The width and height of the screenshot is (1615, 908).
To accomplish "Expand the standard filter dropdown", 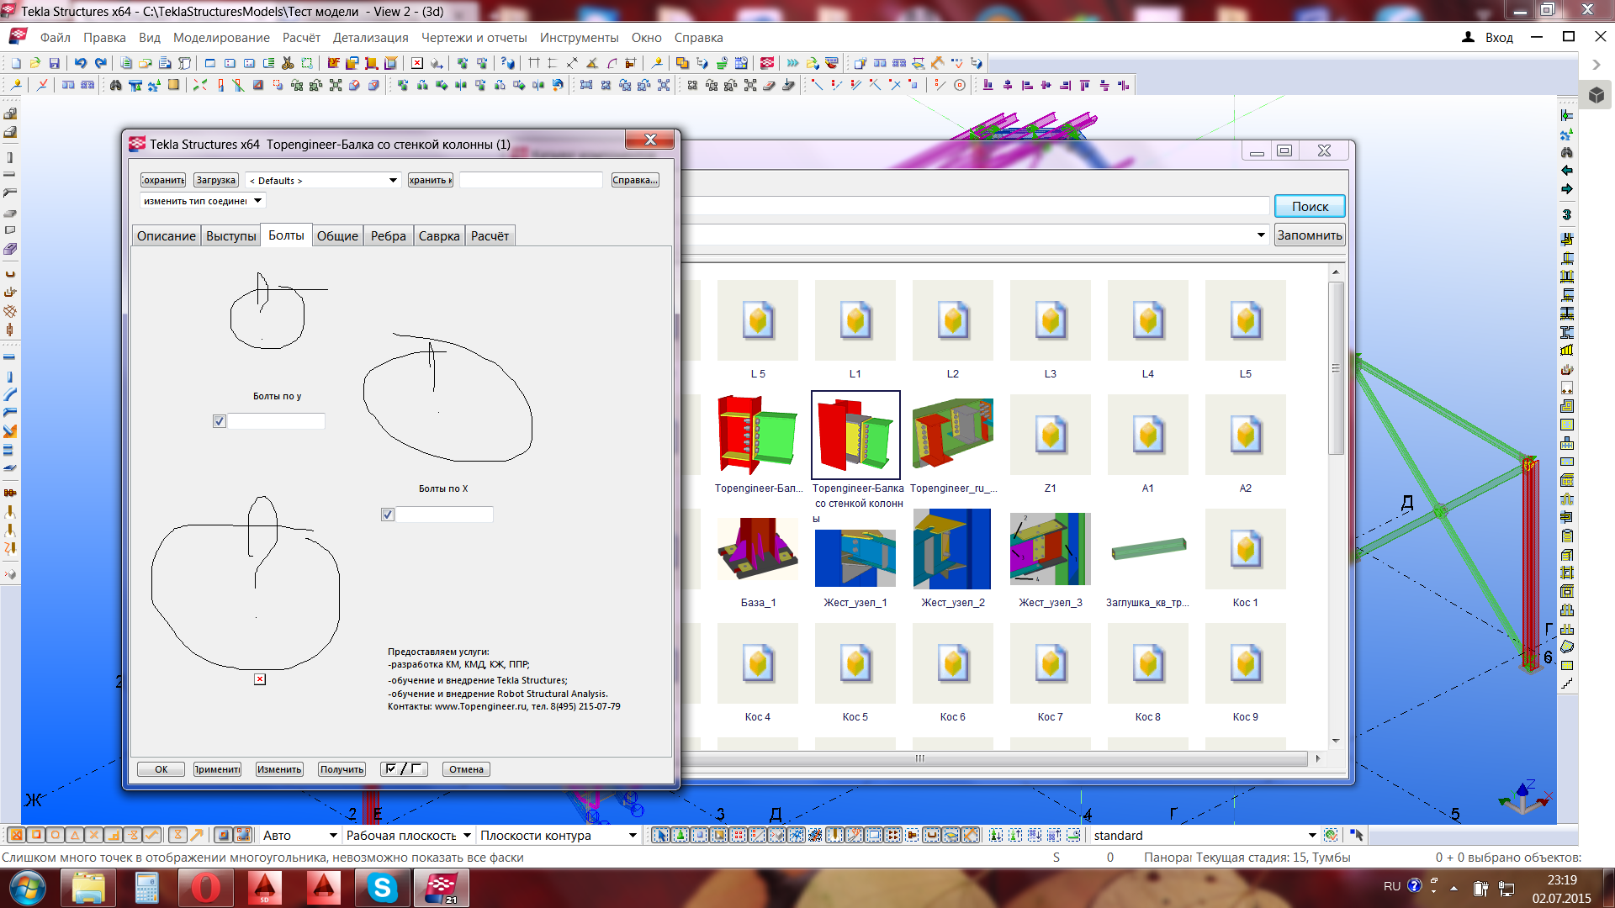I will click(x=1311, y=836).
